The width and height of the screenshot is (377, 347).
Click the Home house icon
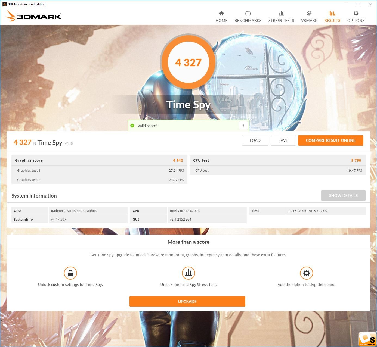coord(221,13)
